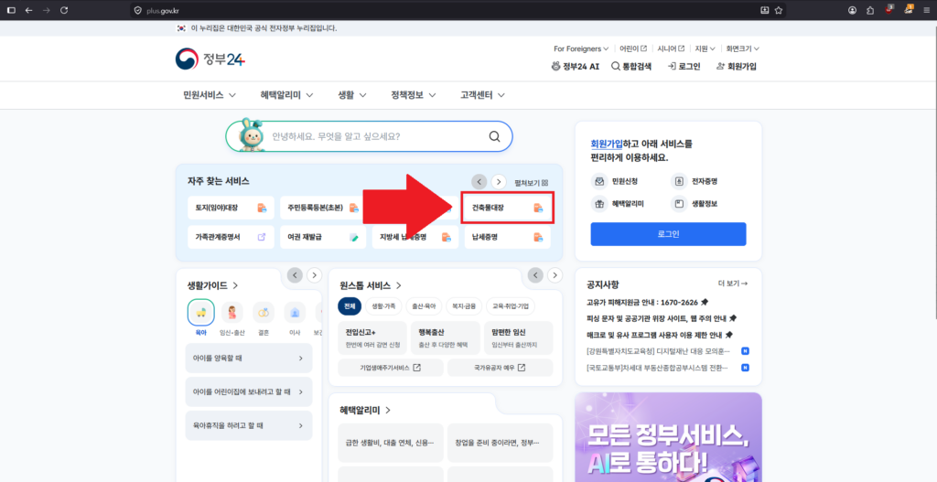This screenshot has height=482, width=937.
Task: Open the 토지(임야)대장 service
Action: pos(231,208)
